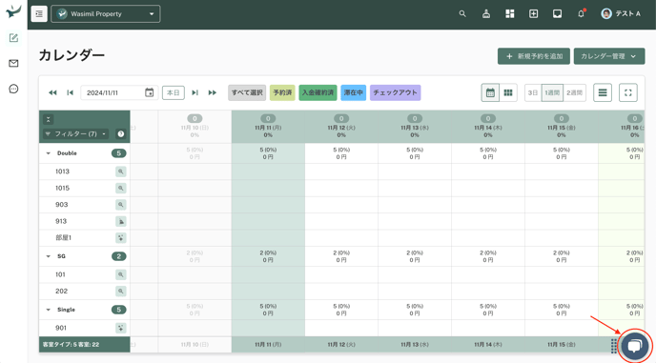Viewport: 656px width, 363px height.
Task: Open the dashboard grid icon in header
Action: click(509, 13)
